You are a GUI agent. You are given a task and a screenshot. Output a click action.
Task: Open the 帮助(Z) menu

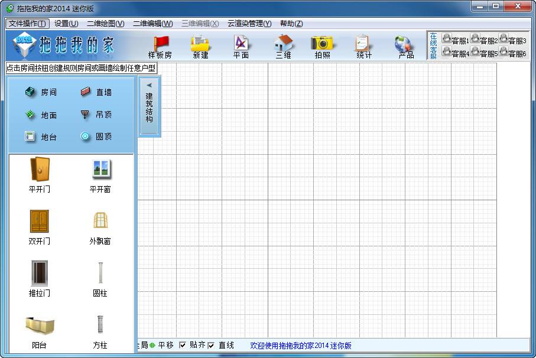291,24
